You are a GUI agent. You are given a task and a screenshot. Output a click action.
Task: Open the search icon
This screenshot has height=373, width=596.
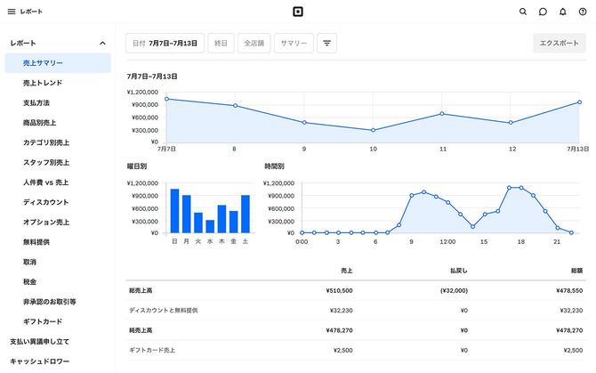[523, 12]
